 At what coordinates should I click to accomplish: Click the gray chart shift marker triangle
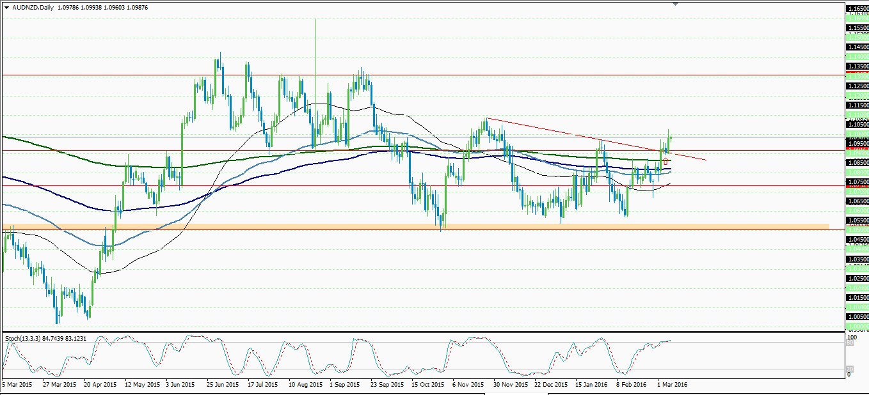pos(675,3)
